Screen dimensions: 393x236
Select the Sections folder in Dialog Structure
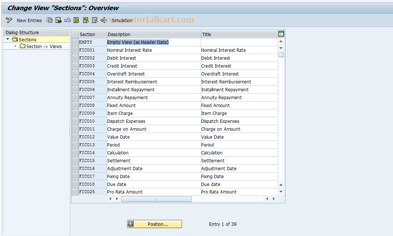coord(24,39)
